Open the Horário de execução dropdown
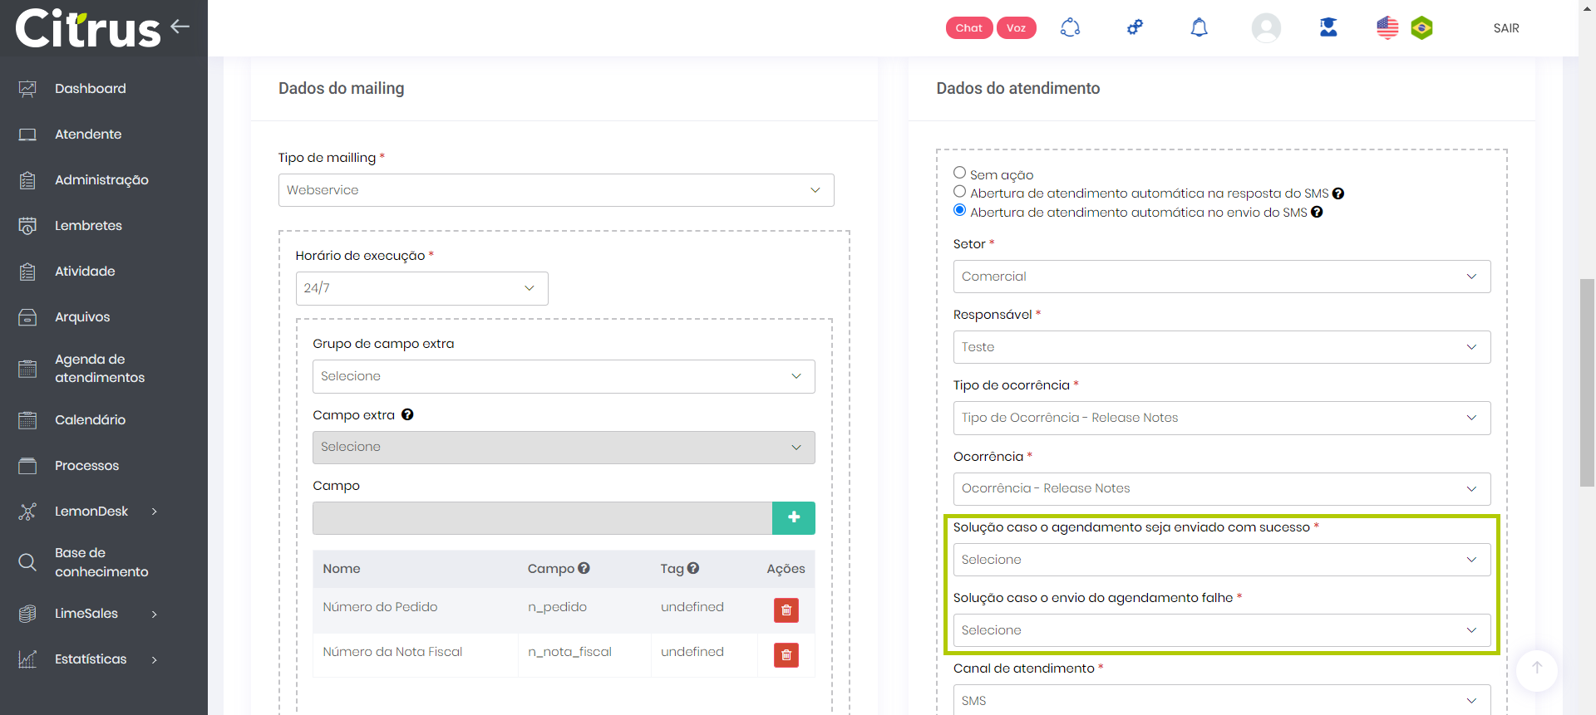Viewport: 1596px width, 715px height. [421, 288]
